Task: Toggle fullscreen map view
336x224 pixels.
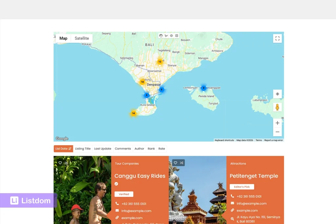Action: pos(277,38)
